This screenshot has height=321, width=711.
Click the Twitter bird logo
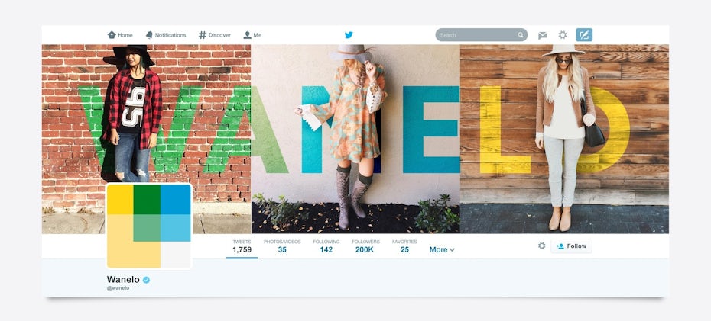click(x=349, y=35)
